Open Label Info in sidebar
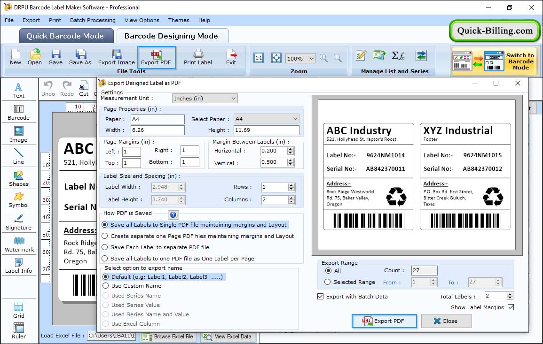Viewport: 543px width, 344px height. click(19, 266)
